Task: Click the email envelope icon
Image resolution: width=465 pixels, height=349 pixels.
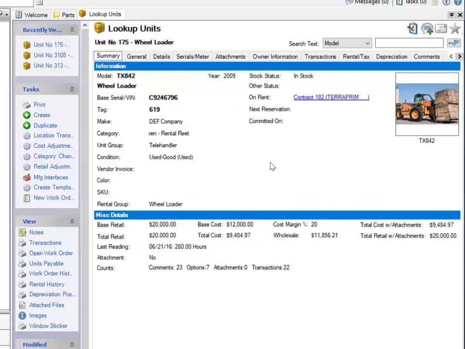Action: coord(441,29)
